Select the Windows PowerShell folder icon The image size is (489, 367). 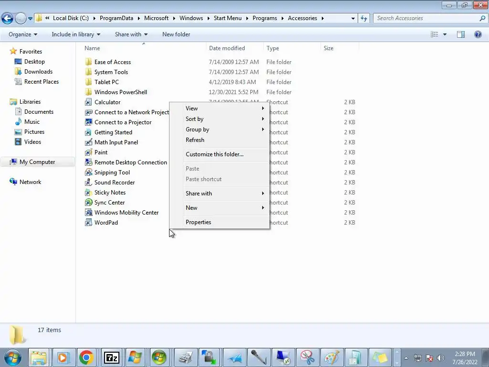coord(88,92)
